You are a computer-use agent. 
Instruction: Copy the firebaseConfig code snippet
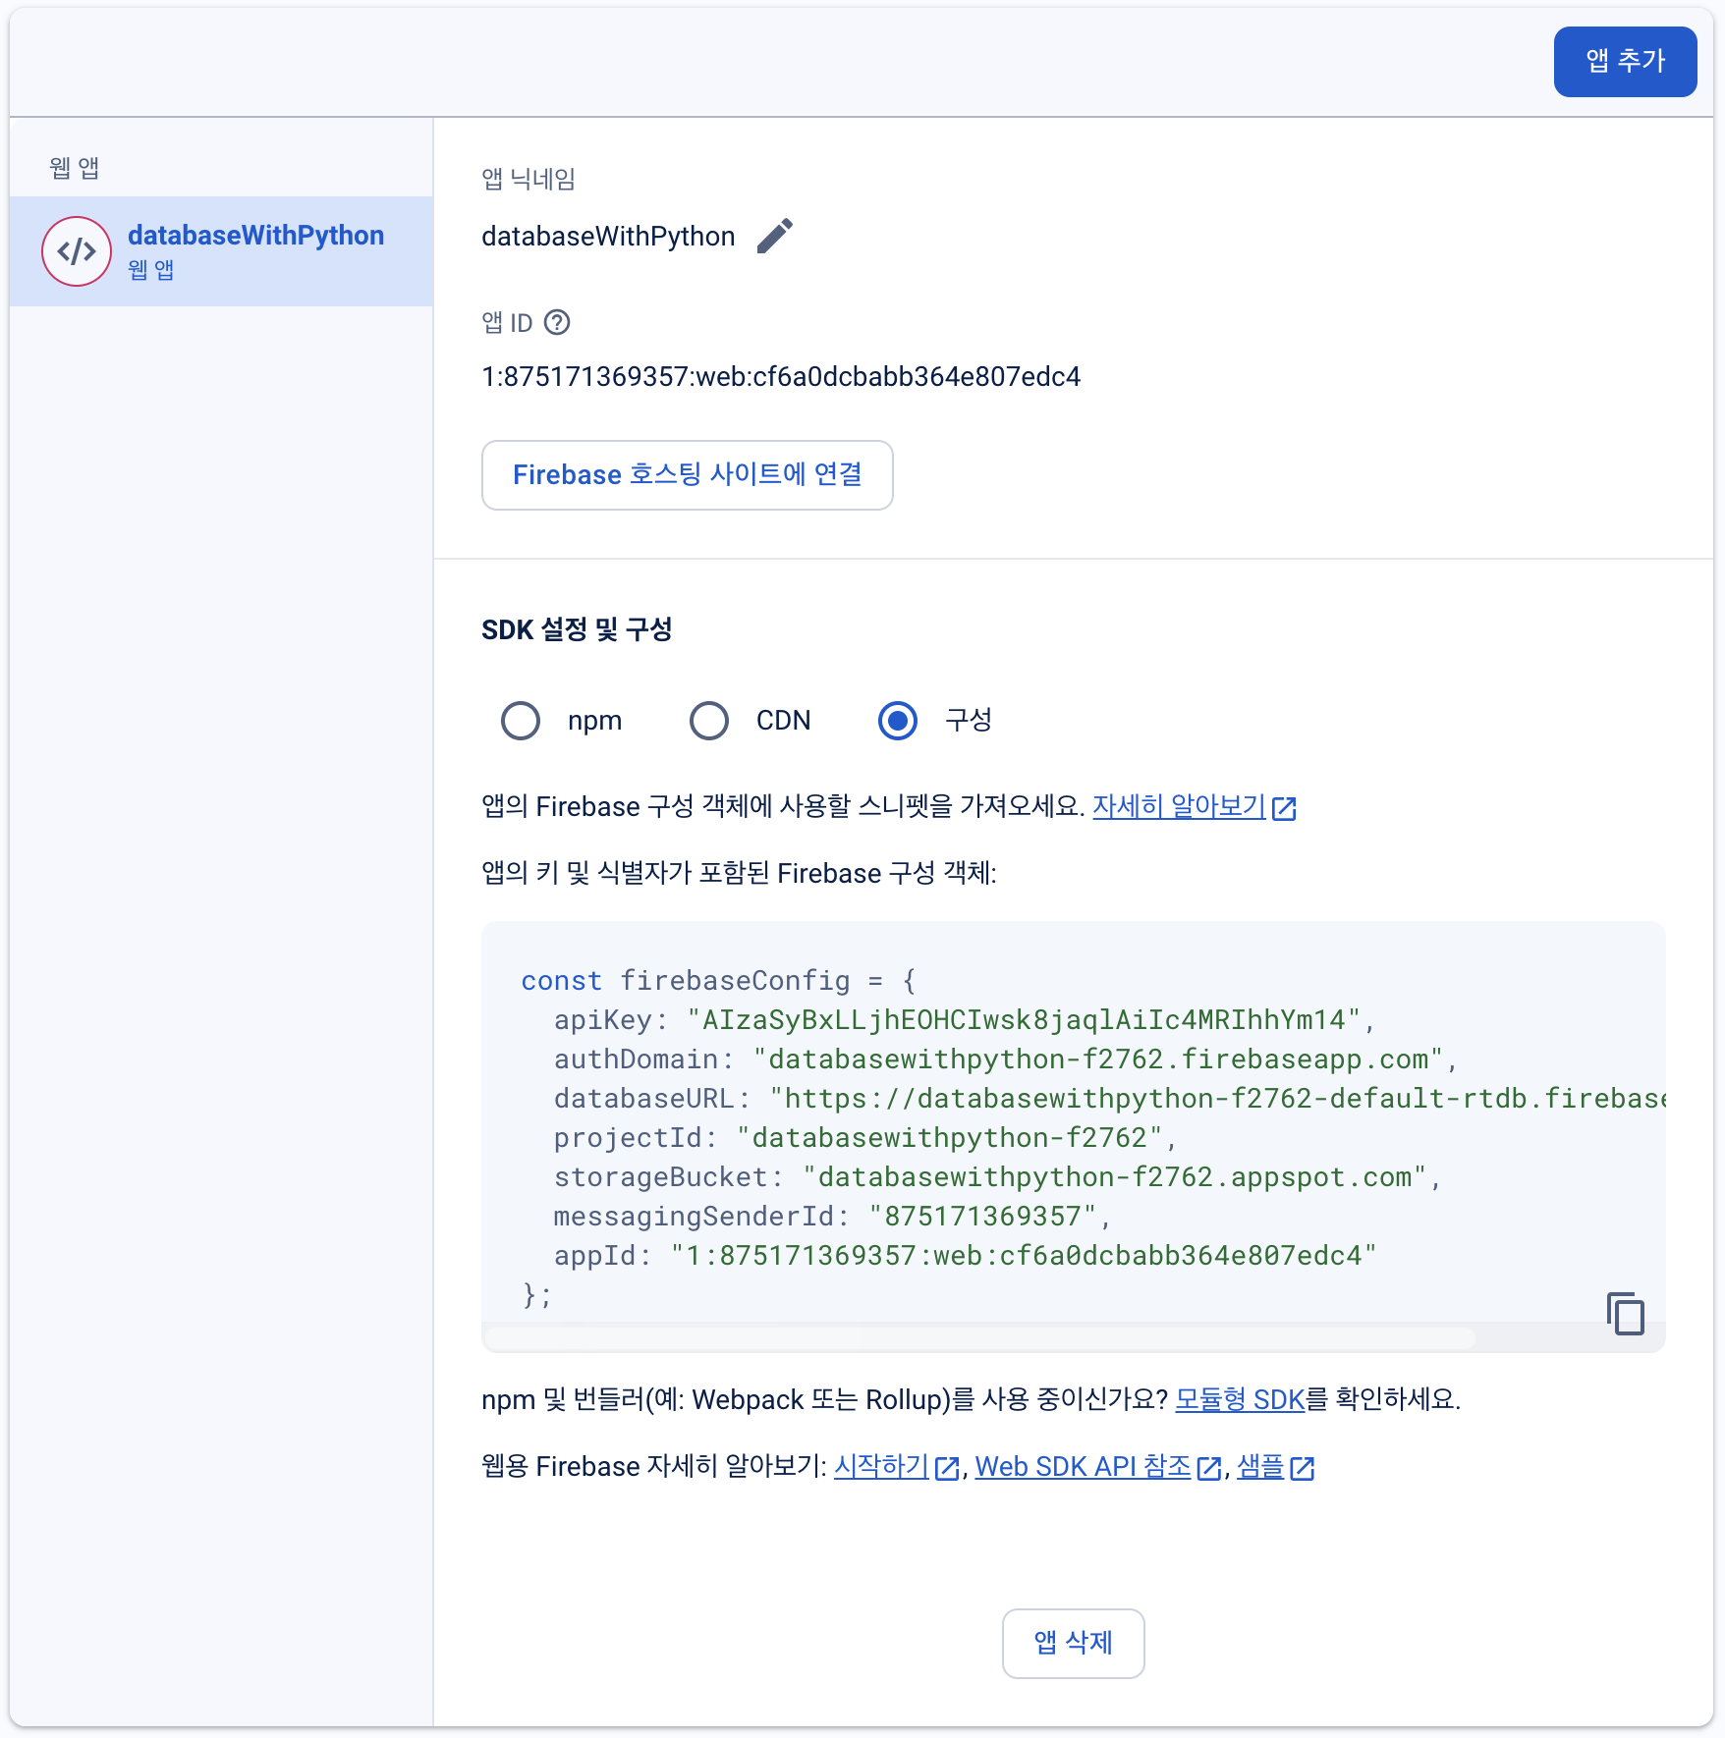pos(1626,1313)
